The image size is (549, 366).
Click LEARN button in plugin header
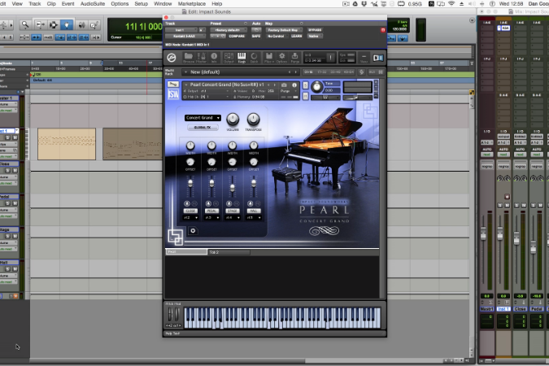tap(296, 36)
